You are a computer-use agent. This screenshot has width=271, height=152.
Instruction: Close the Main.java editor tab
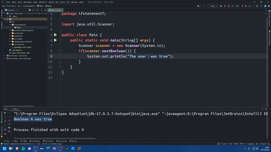click(62, 10)
